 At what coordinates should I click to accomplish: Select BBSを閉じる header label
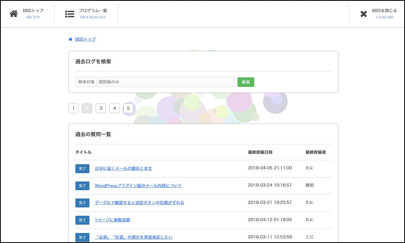(x=384, y=11)
